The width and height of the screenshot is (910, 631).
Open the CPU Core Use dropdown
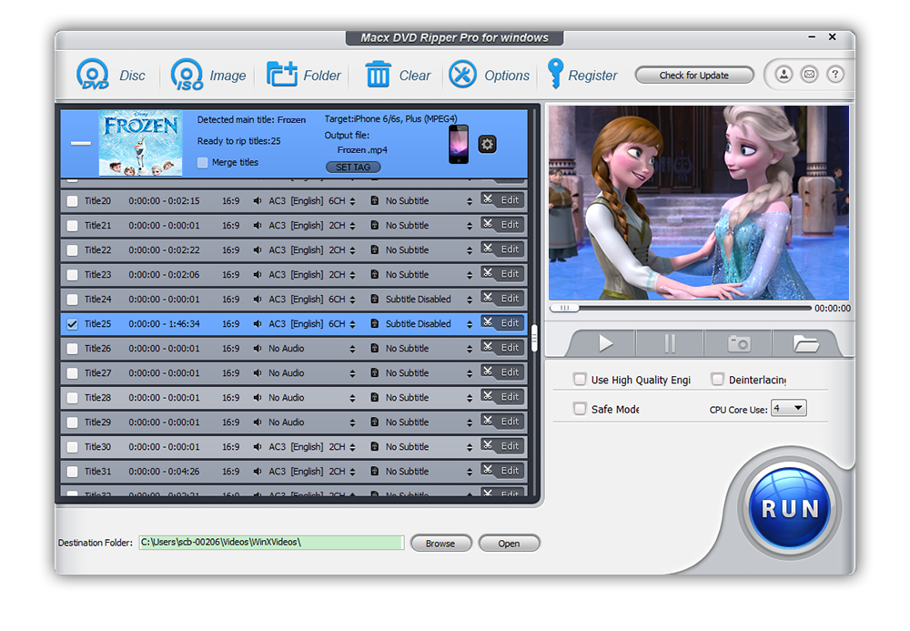click(788, 408)
